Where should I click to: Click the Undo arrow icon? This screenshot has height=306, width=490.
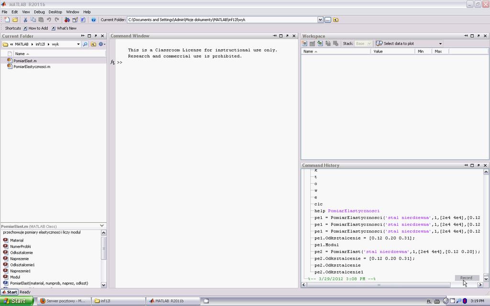pyautogui.click(x=49, y=20)
